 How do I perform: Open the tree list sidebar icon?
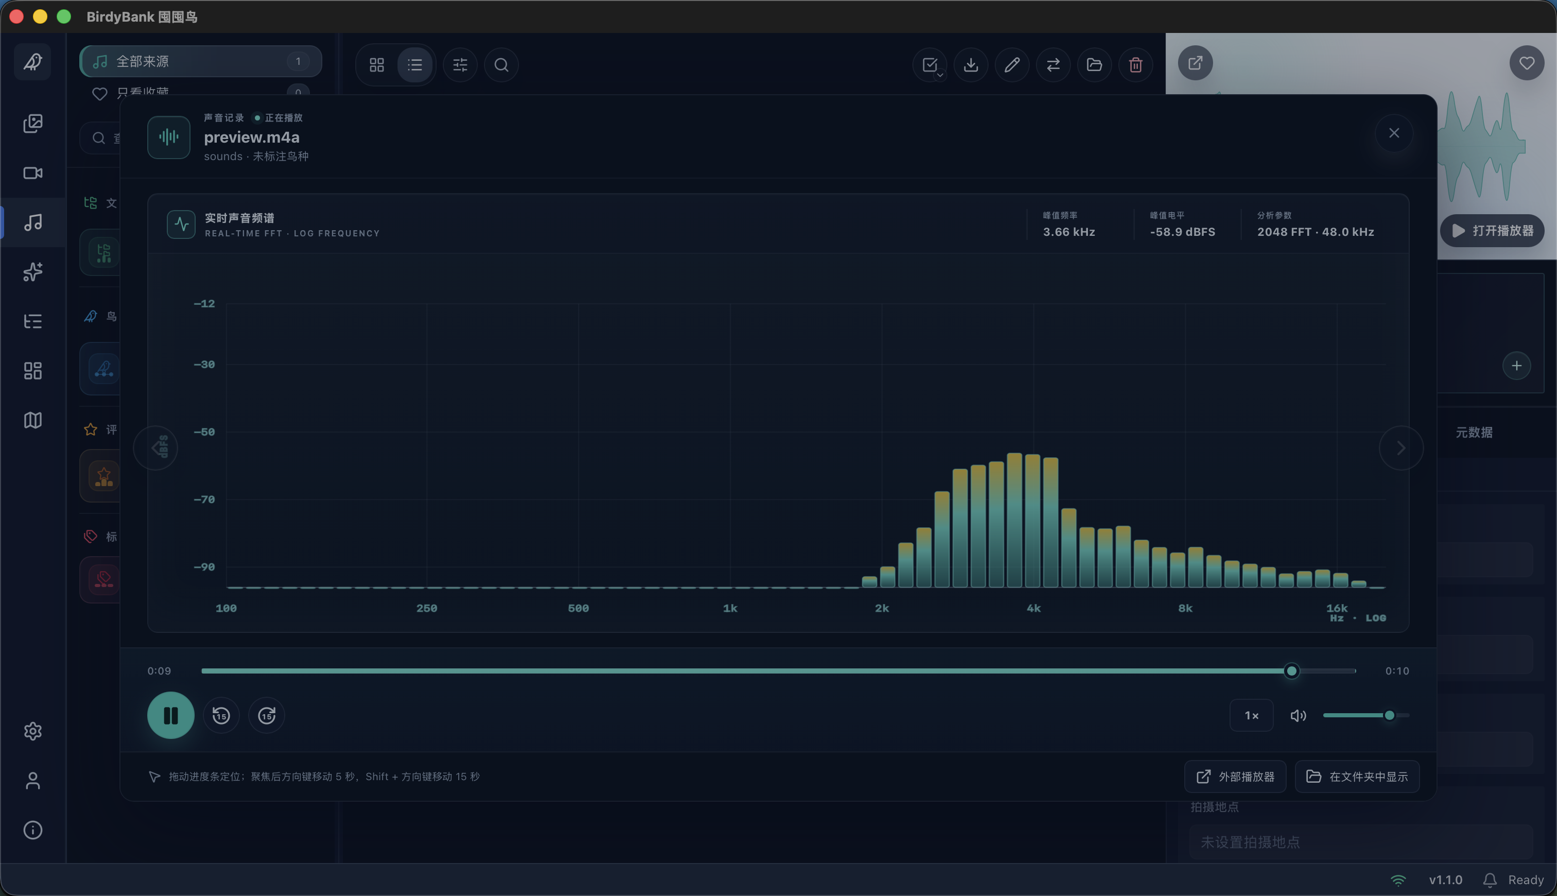tap(32, 321)
